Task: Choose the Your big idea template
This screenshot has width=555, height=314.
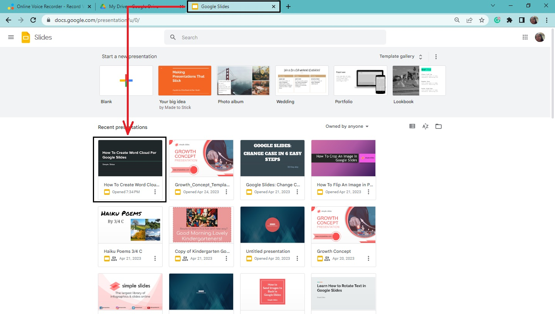Action: [x=185, y=80]
